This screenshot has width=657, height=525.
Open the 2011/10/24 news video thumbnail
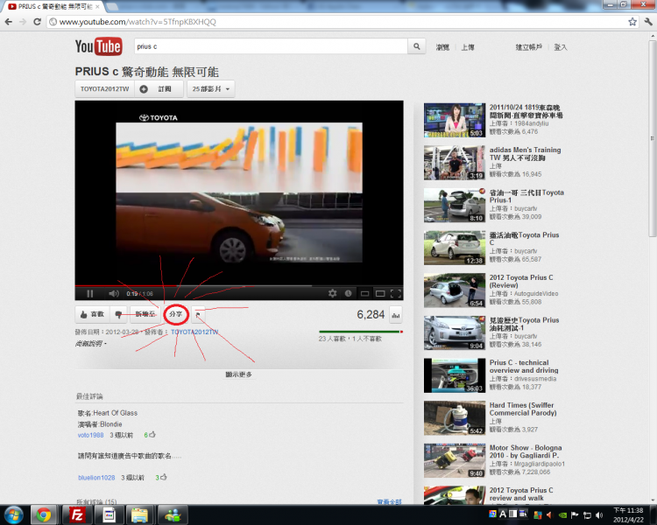[x=455, y=120]
